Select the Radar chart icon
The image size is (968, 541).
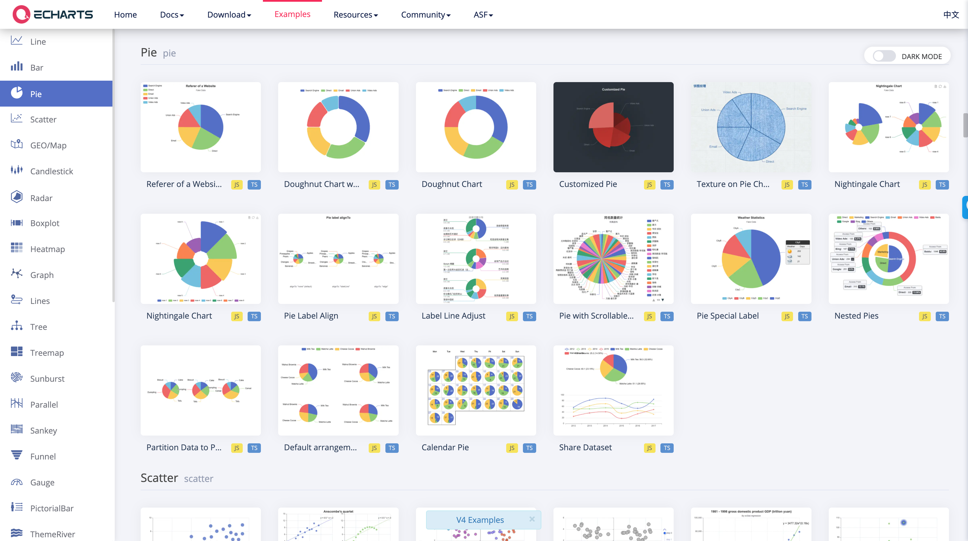16,197
